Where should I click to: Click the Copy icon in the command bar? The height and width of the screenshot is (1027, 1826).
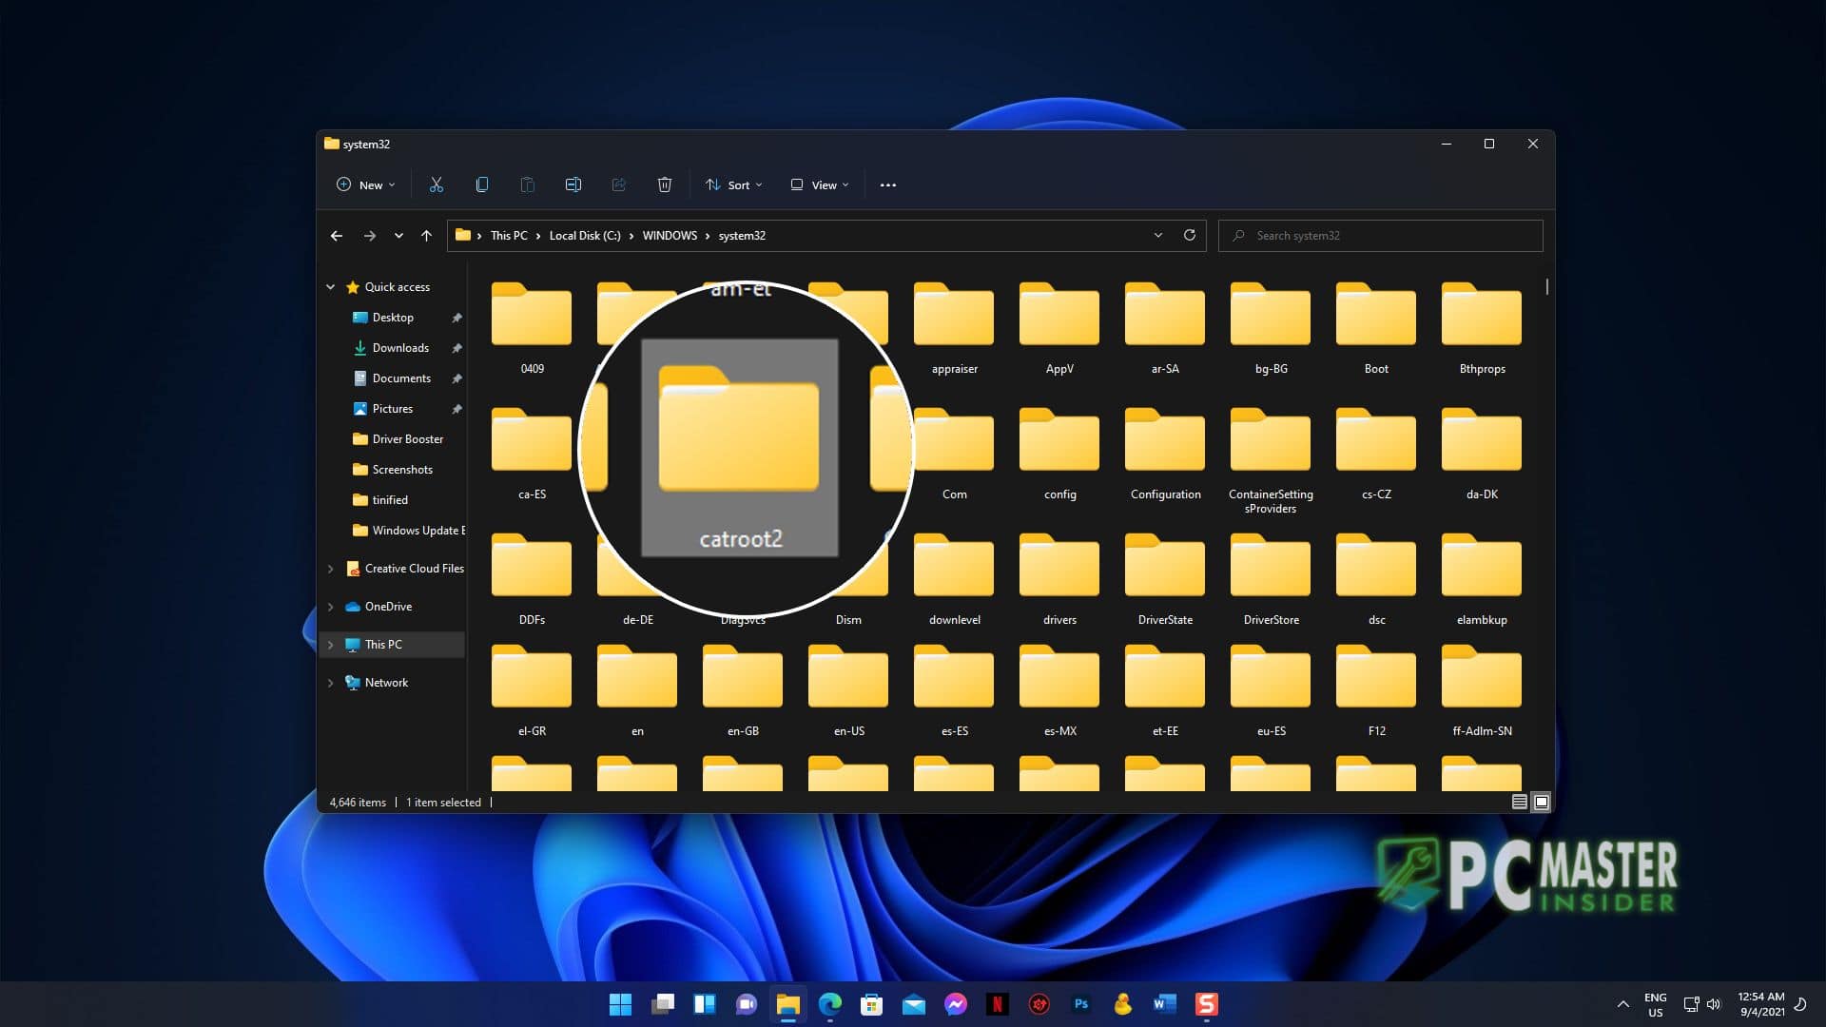482,184
